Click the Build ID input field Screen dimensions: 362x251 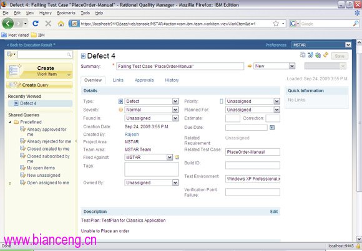[x=253, y=165]
